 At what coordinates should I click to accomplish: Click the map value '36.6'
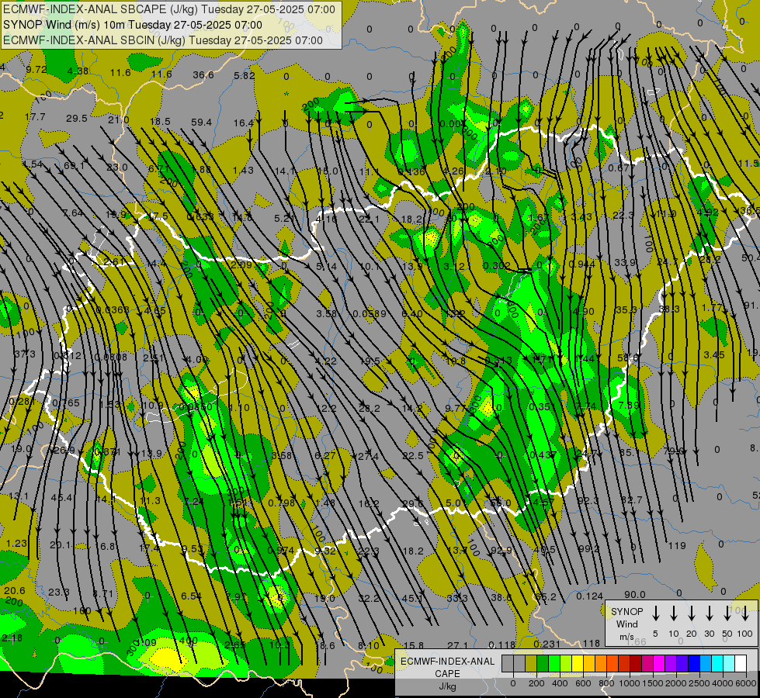[203, 74]
